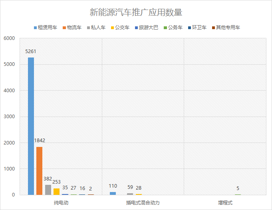Screen dimensions: 272x210
Task: Select the 110 data label
Action: pos(113,186)
